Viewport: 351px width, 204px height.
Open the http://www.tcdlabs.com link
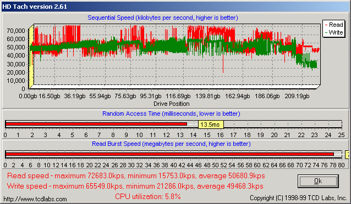pos(35,199)
